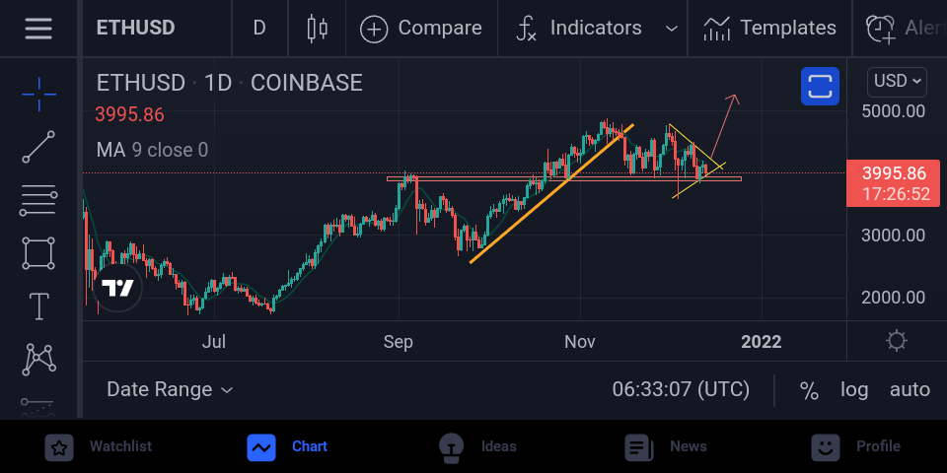Select the crosshair cursor tool

pyautogui.click(x=38, y=95)
